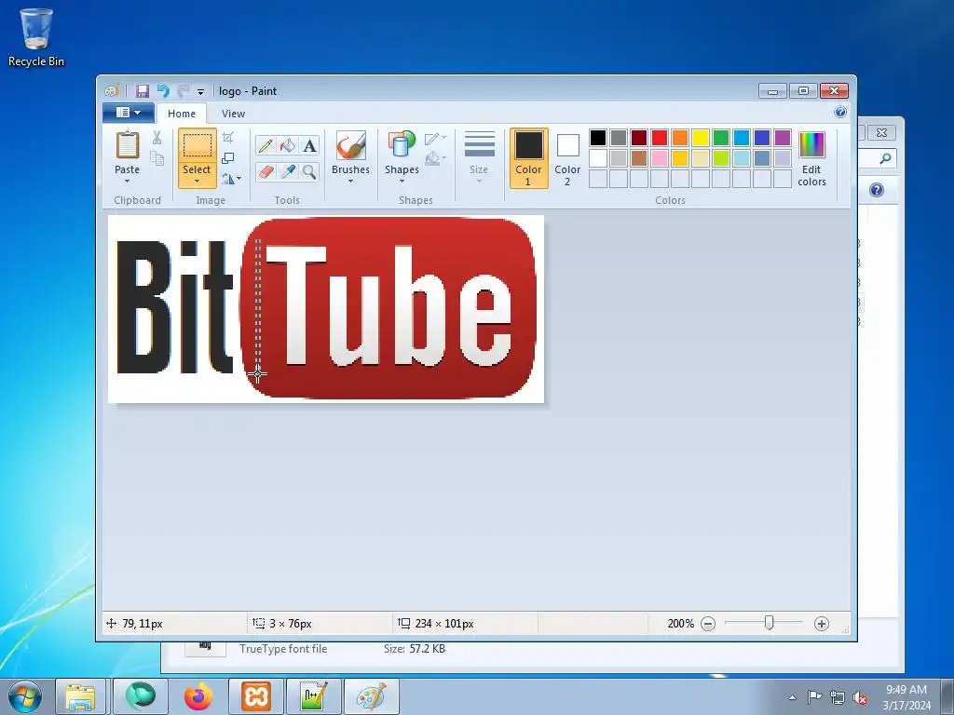This screenshot has width=954, height=715.
Task: Click the volume icon in system tray
Action: pyautogui.click(x=860, y=698)
